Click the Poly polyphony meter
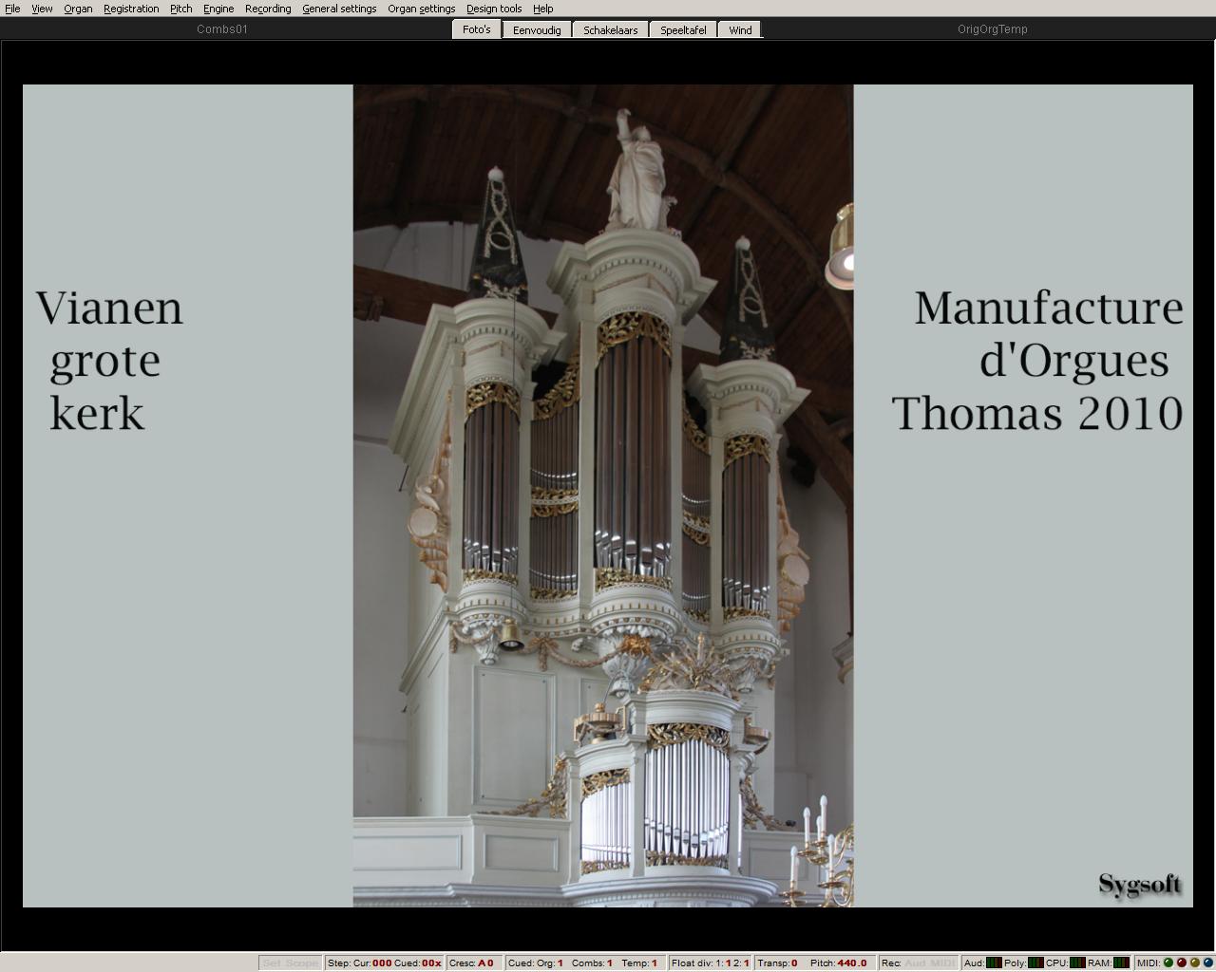Viewport: 1216px width, 972px height. [1035, 963]
